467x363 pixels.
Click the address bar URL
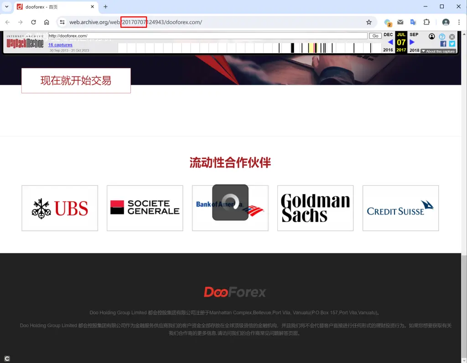coord(135,22)
